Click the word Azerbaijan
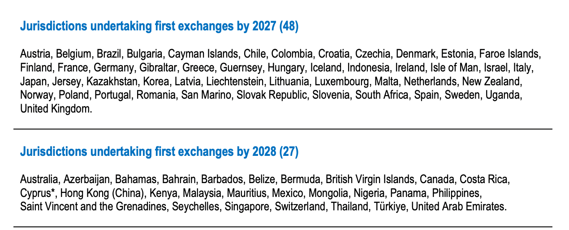This screenshot has height=230, width=569. [86, 180]
